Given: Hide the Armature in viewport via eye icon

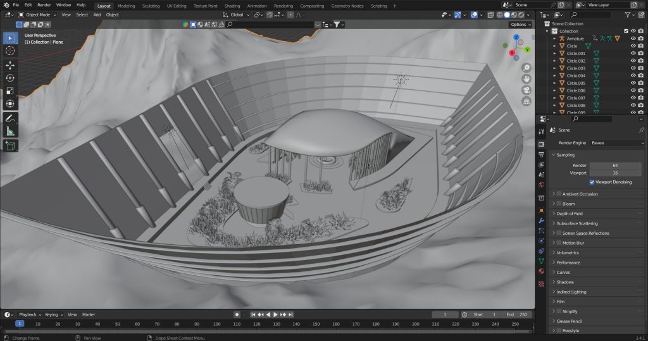Looking at the screenshot, I should 633,39.
